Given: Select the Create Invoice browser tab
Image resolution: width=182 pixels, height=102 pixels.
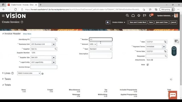Looking at the screenshot, I should pos(22,5).
